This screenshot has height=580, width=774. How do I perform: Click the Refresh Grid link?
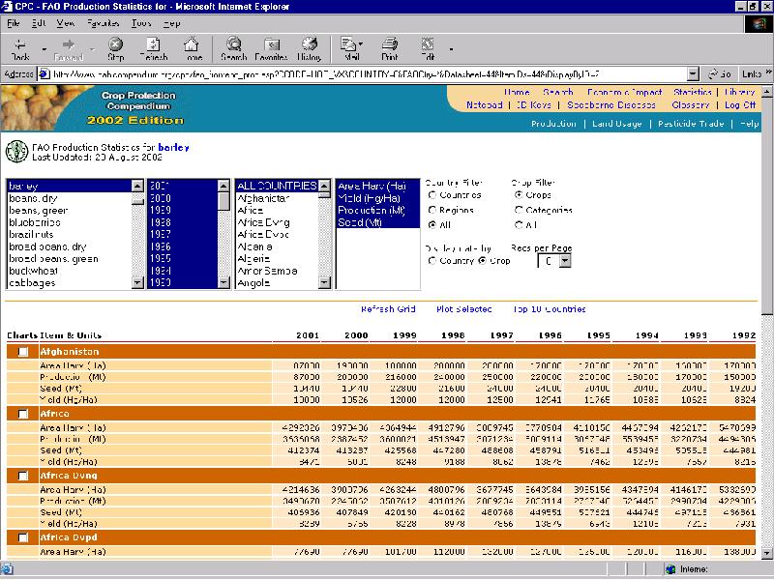(x=388, y=309)
